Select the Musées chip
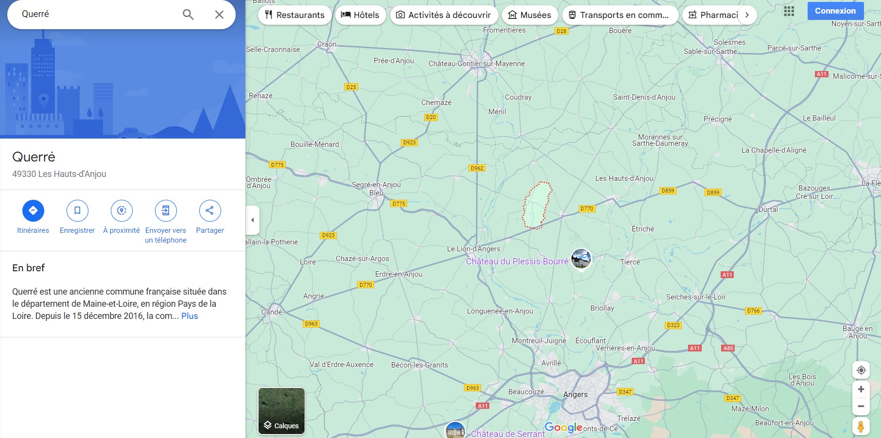881x438 pixels. pos(530,15)
